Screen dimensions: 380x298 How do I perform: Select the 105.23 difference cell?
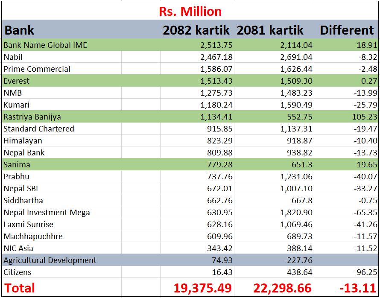pos(364,117)
